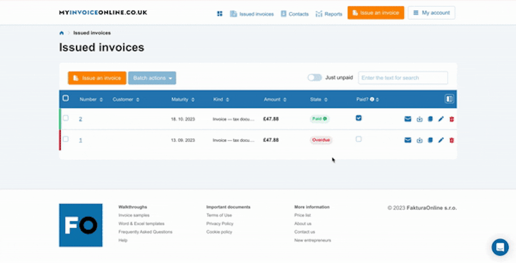The width and height of the screenshot is (516, 263).
Task: Select the checkbox for invoice 2 row
Action: coord(66,118)
